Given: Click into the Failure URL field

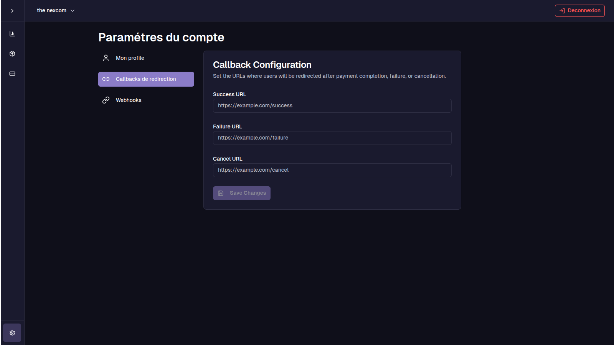Looking at the screenshot, I should pos(332,138).
